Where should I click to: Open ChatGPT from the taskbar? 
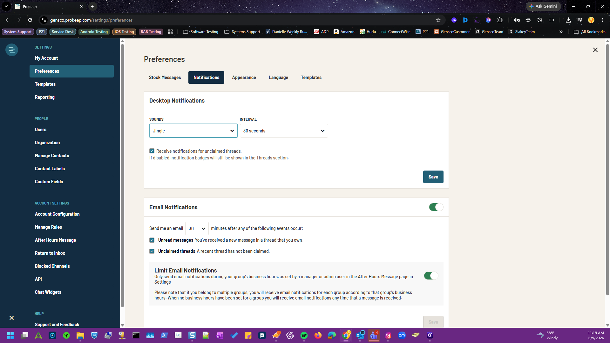(290, 335)
